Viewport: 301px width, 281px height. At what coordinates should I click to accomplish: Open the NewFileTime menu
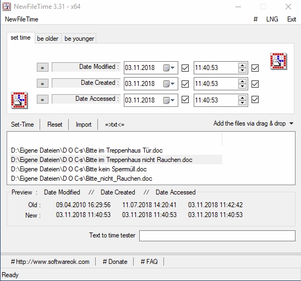point(21,19)
